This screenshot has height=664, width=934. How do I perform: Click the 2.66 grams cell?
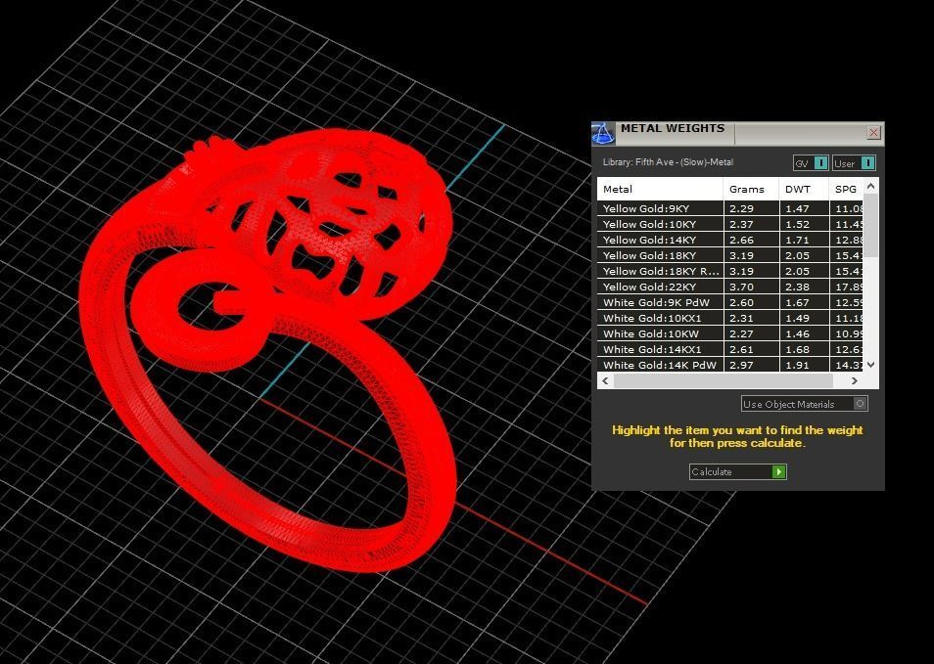(x=751, y=240)
